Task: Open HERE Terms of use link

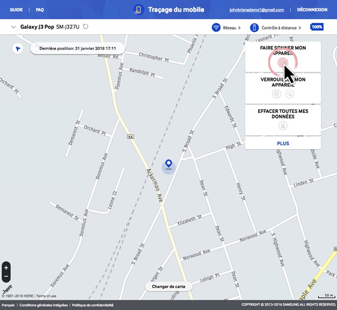Action: pyautogui.click(x=46, y=296)
